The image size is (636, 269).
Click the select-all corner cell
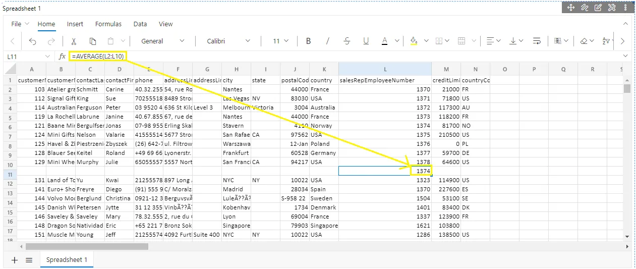[10, 69]
